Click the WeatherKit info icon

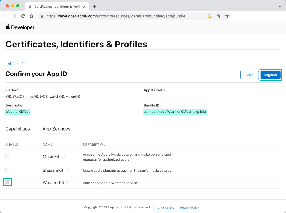[x=68, y=183]
